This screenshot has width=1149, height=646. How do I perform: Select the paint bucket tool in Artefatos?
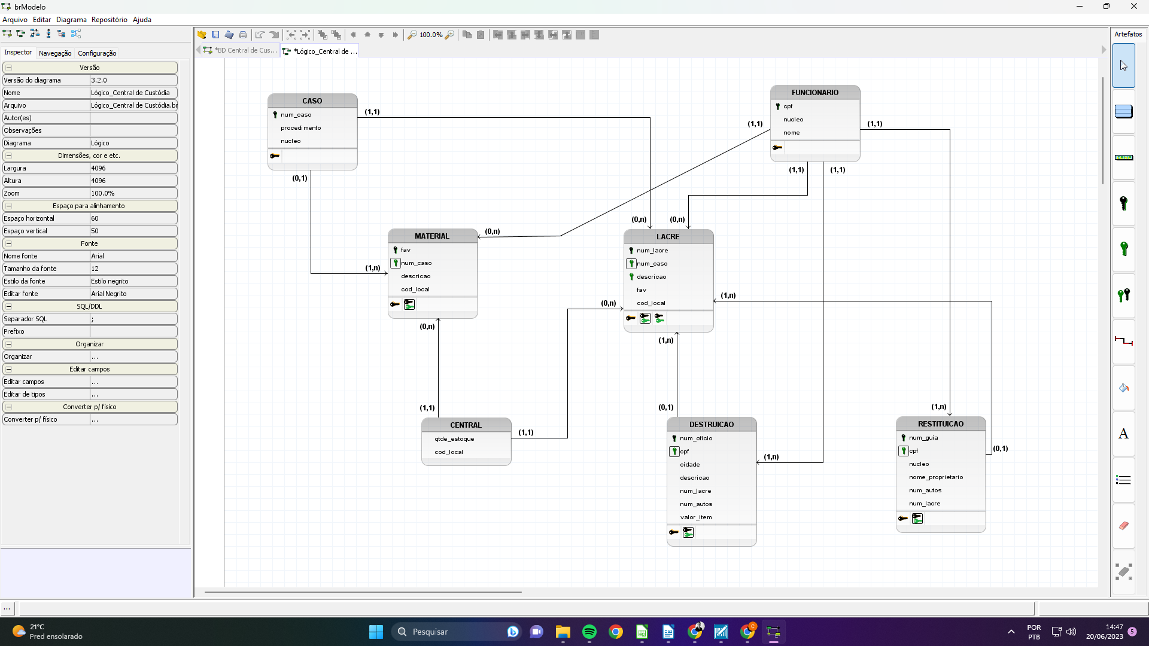1123,388
